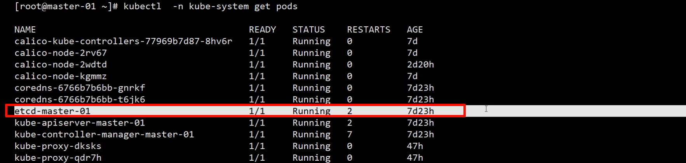Click the Running status of etcd-master-01
Viewport: 686px width, 163px height.
click(311, 111)
